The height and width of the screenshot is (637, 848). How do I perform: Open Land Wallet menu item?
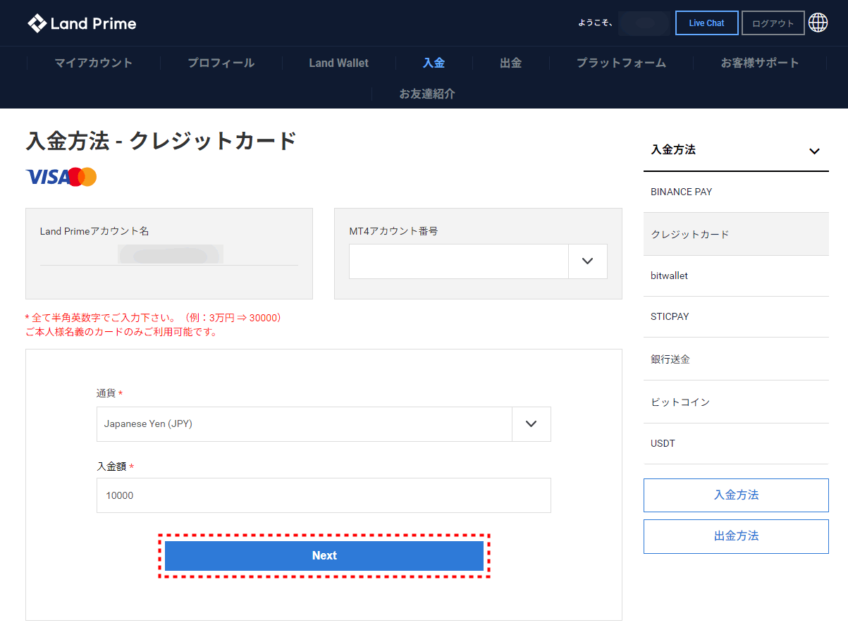click(338, 63)
